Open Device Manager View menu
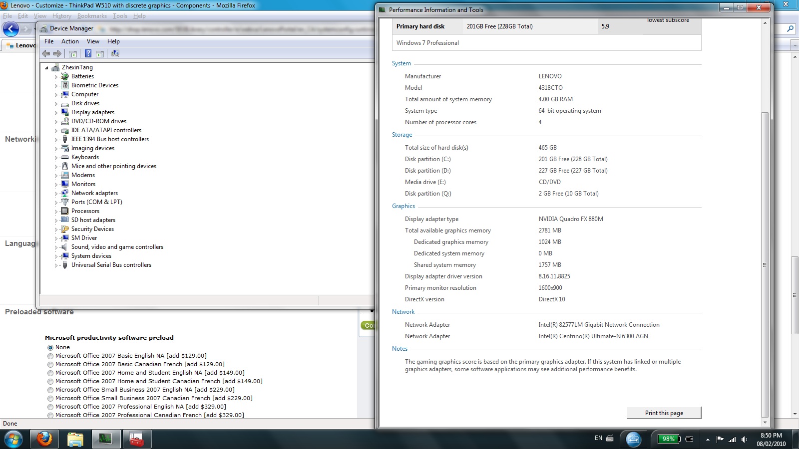This screenshot has height=449, width=799. [x=93, y=41]
